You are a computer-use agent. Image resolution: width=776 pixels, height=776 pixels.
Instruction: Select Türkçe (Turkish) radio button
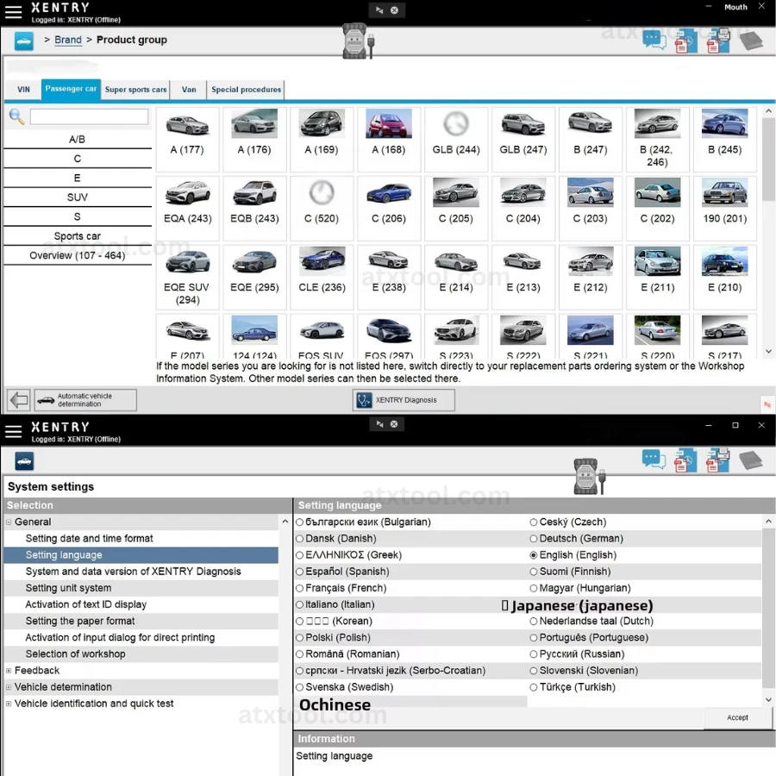[534, 687]
